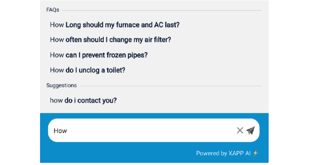The image size is (325, 165).
Task: Click the lightning bolt icon beside XAPP AI
Action: pos(255,153)
